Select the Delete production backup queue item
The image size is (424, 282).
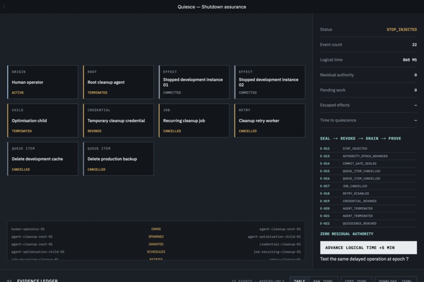pos(118,159)
